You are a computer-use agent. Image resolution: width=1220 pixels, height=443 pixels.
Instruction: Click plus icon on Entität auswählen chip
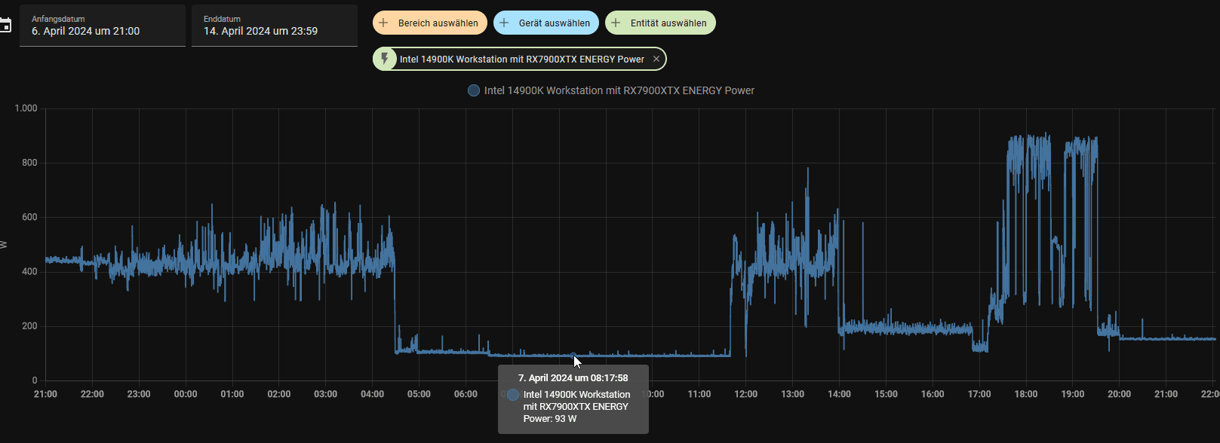coord(616,23)
